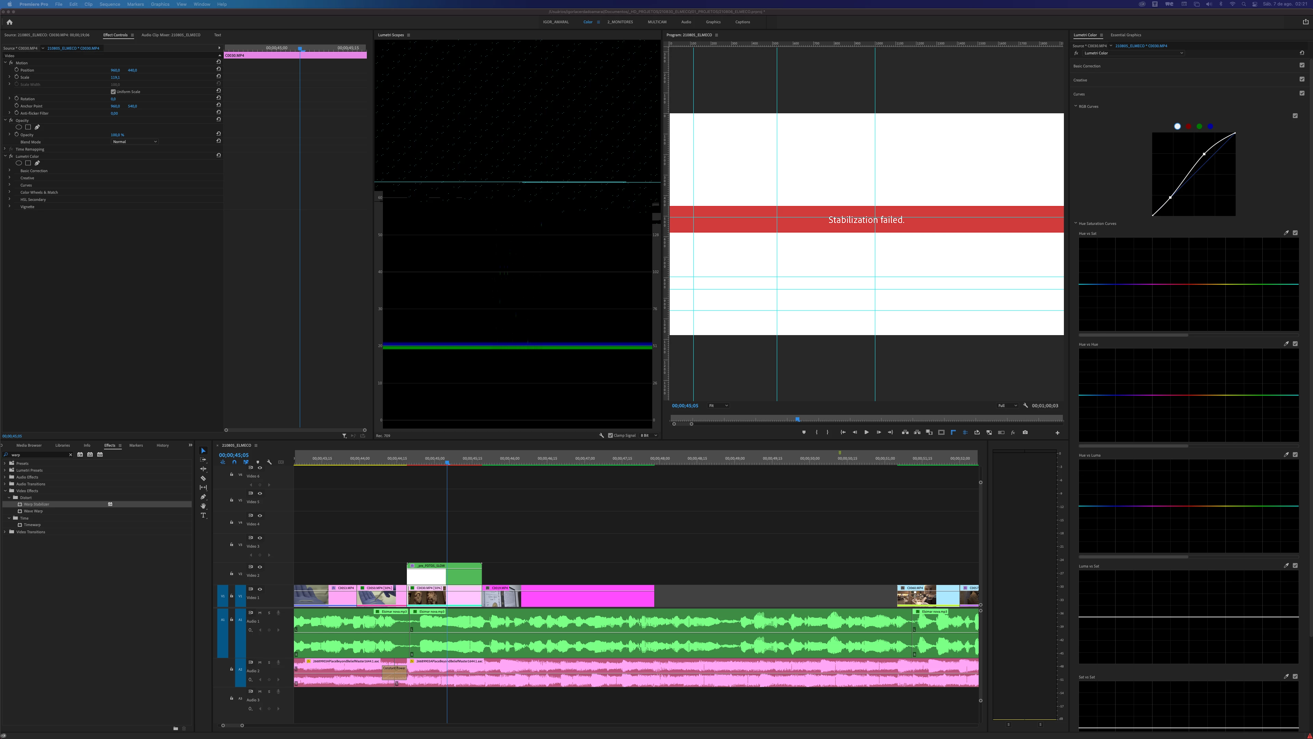This screenshot has width=1313, height=739.
Task: Open the Audio workspace
Action: (686, 22)
